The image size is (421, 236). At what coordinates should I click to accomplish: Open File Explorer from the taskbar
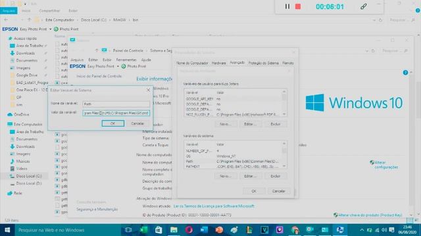pyautogui.click(x=174, y=230)
